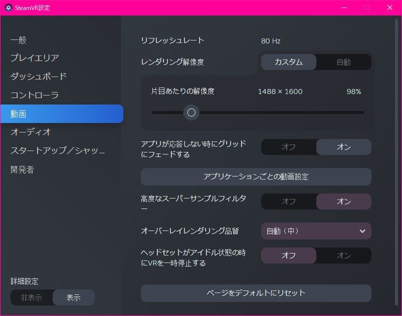The height and width of the screenshot is (316, 402).
Task: Select コントローラ in the sidebar
Action: [x=35, y=95]
